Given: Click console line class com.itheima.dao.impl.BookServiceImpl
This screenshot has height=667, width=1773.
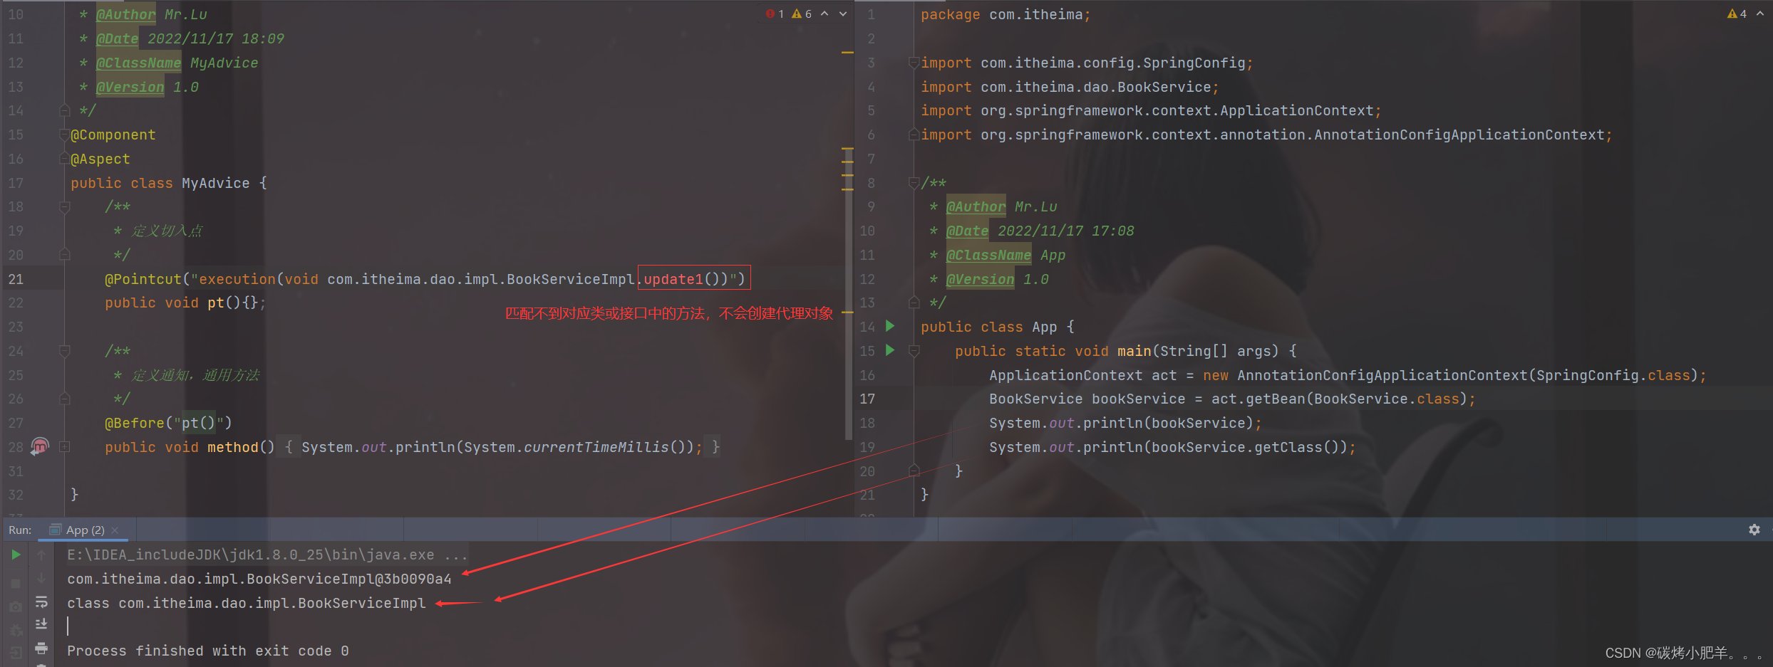Looking at the screenshot, I should point(247,603).
